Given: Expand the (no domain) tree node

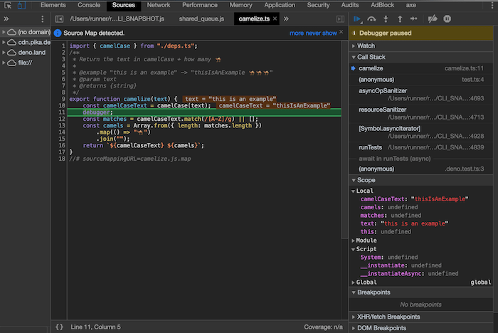Looking at the screenshot, I should [x=4, y=32].
